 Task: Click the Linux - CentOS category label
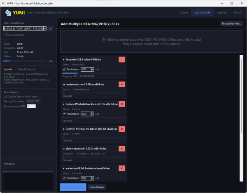(72, 134)
